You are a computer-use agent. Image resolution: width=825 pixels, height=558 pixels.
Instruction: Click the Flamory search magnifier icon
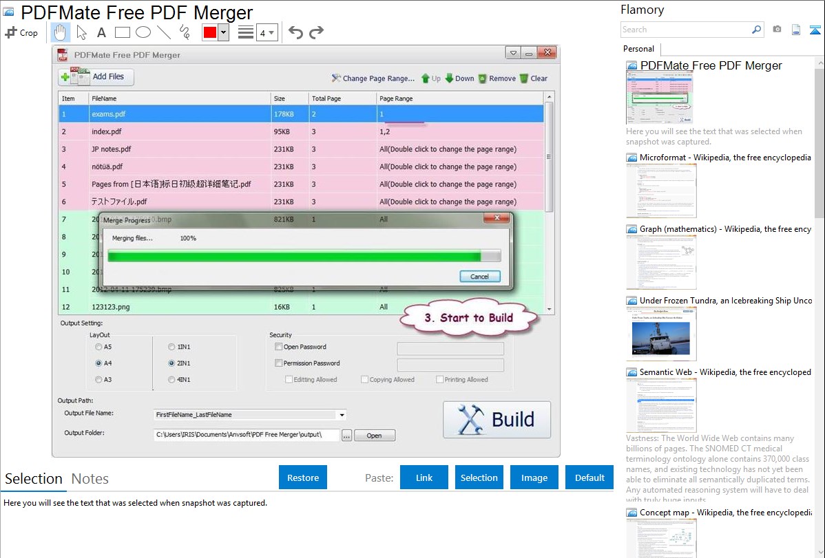point(756,30)
